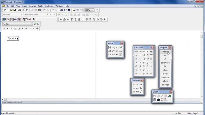
Task: Toggle the Graph toolbar icon in Math toolbar
Action: 8,19
